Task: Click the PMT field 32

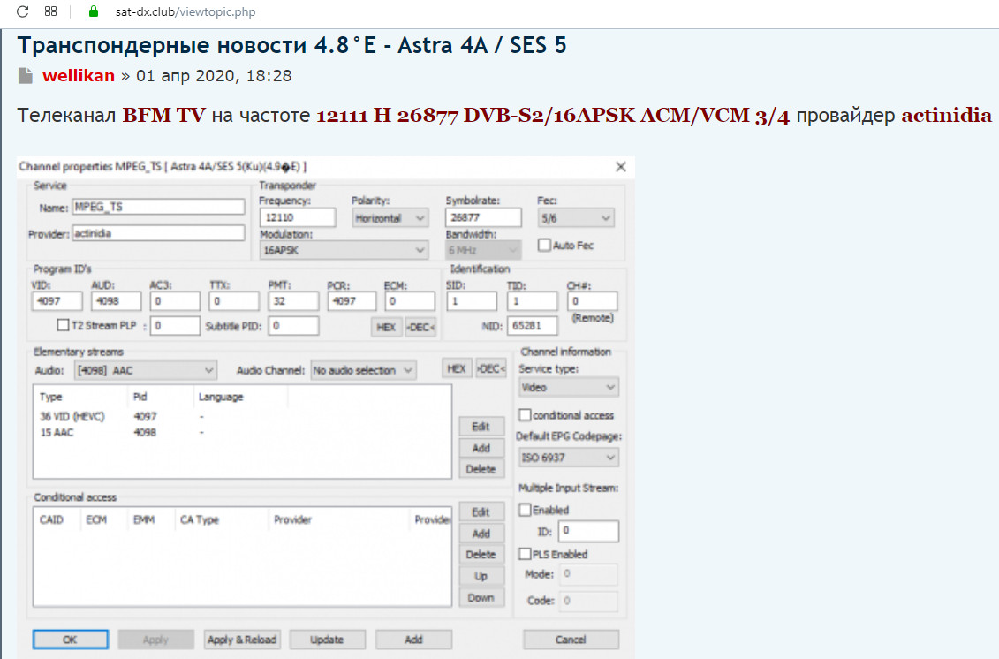Action: pyautogui.click(x=294, y=301)
